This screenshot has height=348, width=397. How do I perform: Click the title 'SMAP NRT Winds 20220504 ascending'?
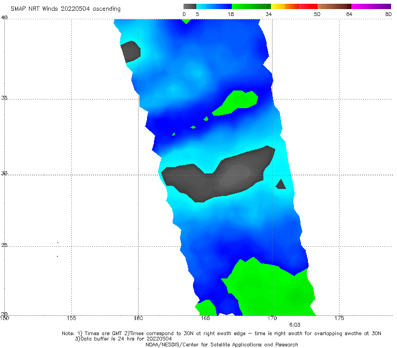tap(65, 9)
